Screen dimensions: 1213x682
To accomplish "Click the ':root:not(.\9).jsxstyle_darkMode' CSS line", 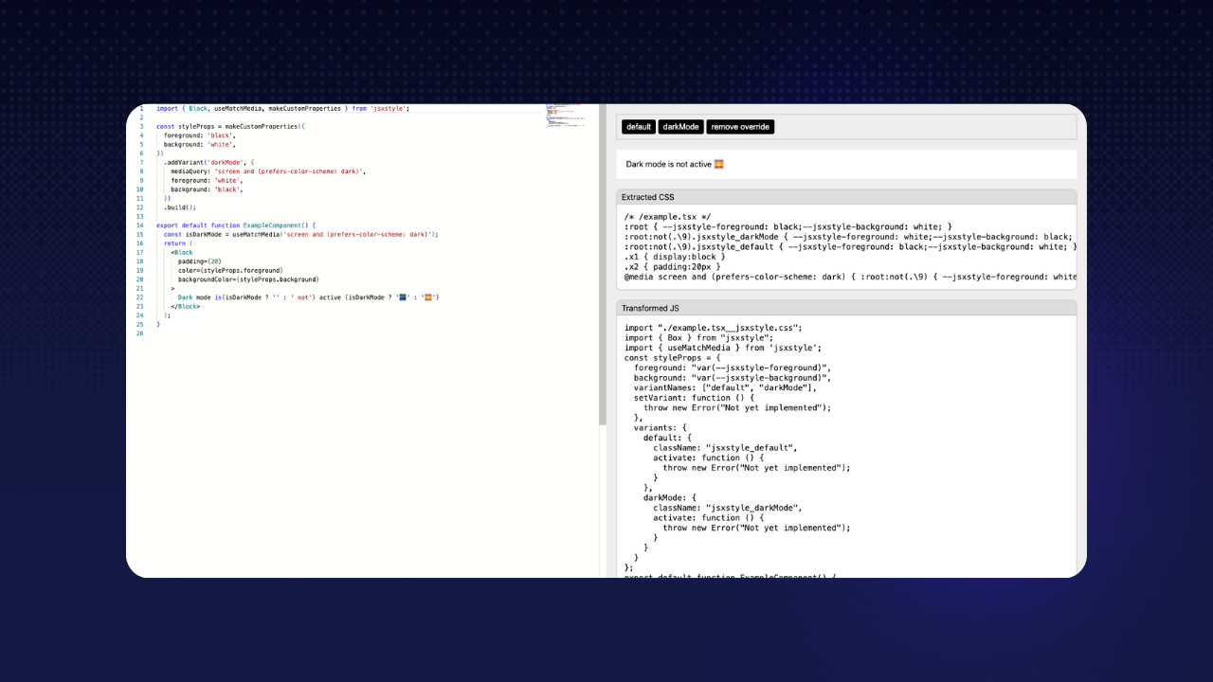I will pos(848,237).
